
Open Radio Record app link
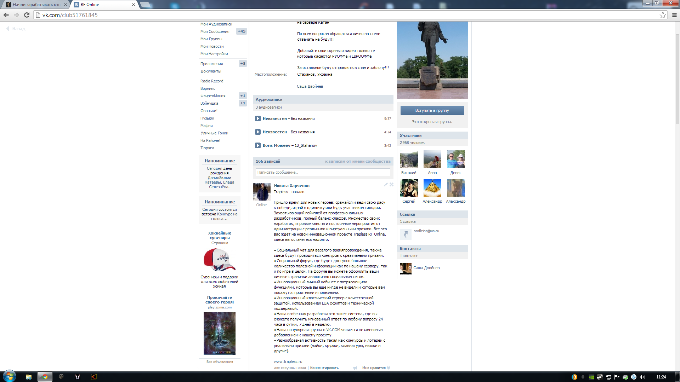pyautogui.click(x=212, y=81)
